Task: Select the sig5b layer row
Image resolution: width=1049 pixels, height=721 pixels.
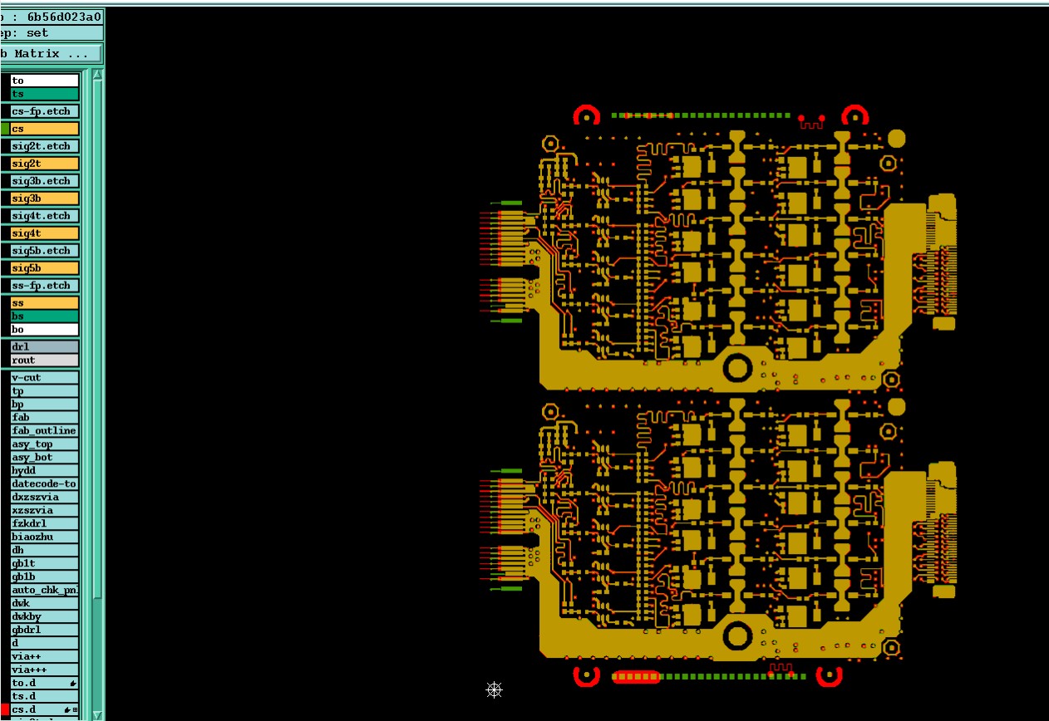Action: click(45, 268)
